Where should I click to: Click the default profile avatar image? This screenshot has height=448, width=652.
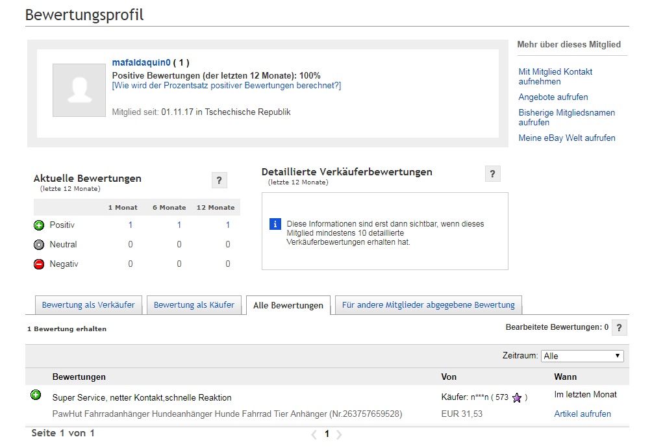point(79,90)
